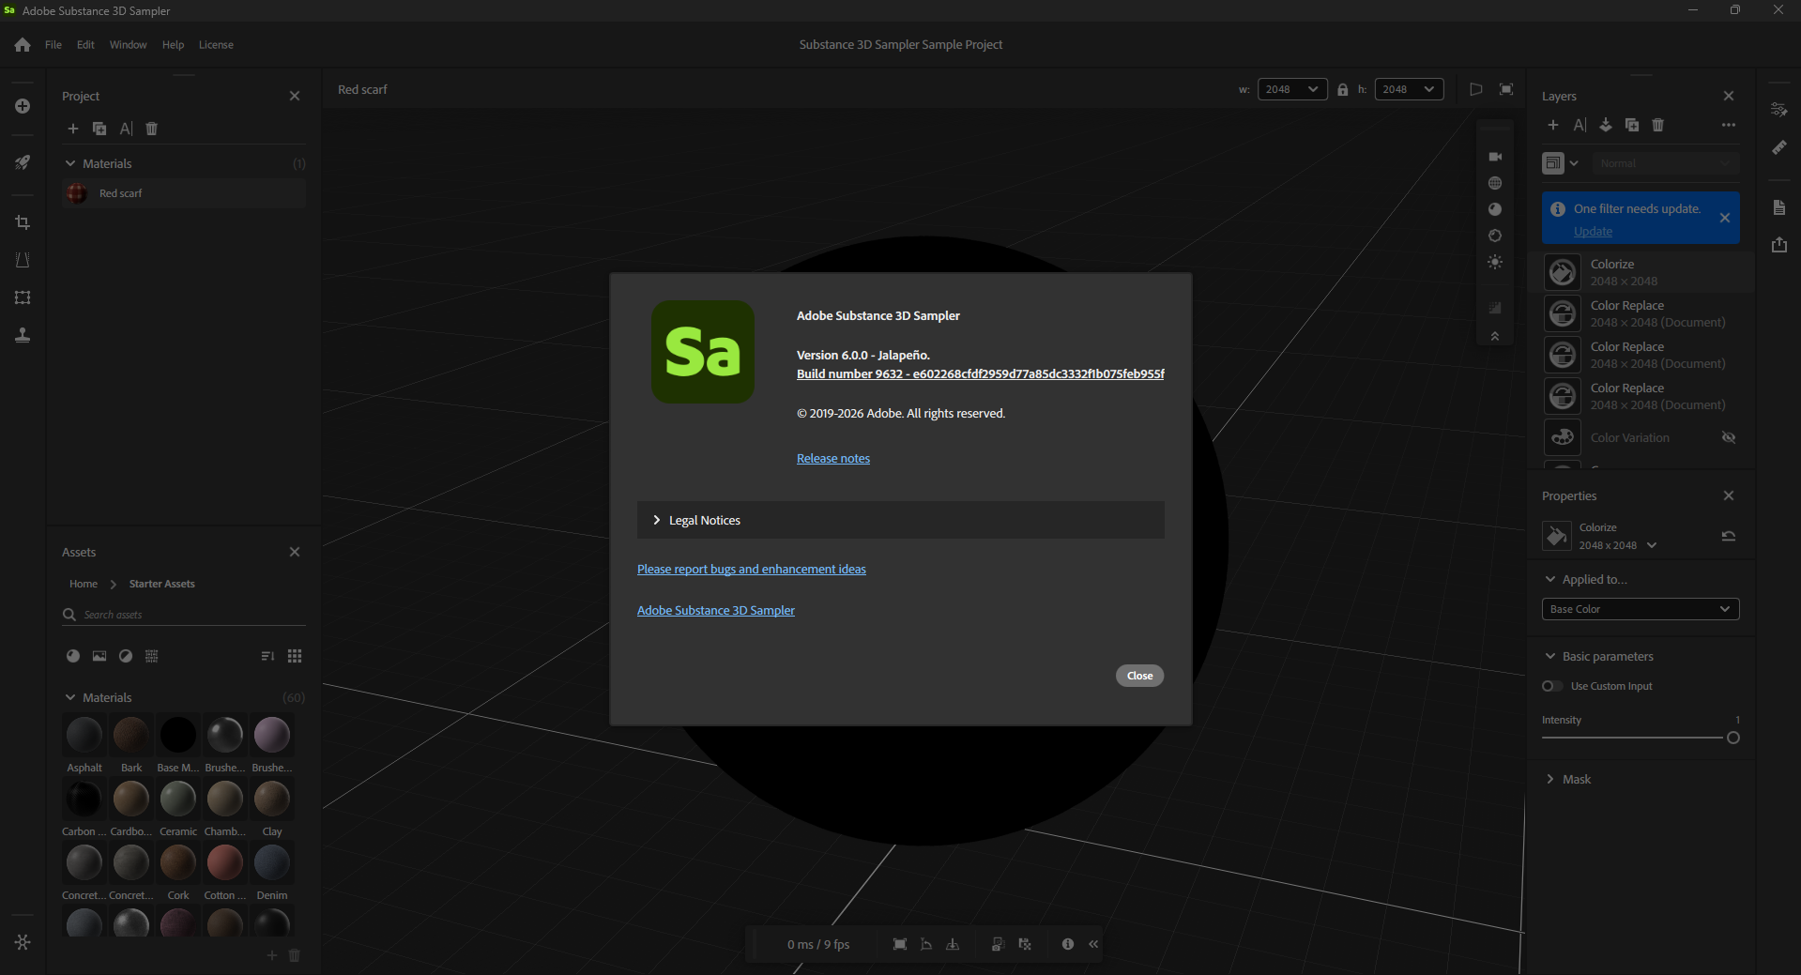The width and height of the screenshot is (1801, 975).
Task: Open the License menu
Action: 216,45
